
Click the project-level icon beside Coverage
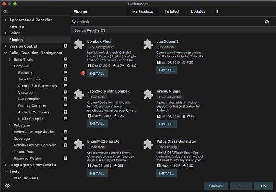[66, 138]
